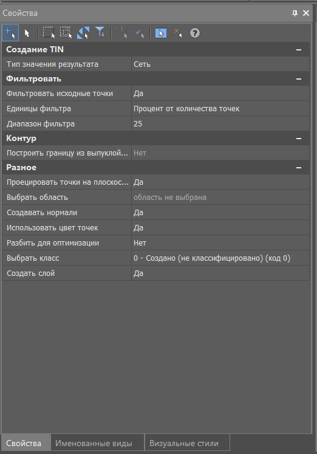Open the Единицы фильтра dropdown value

tap(220, 109)
